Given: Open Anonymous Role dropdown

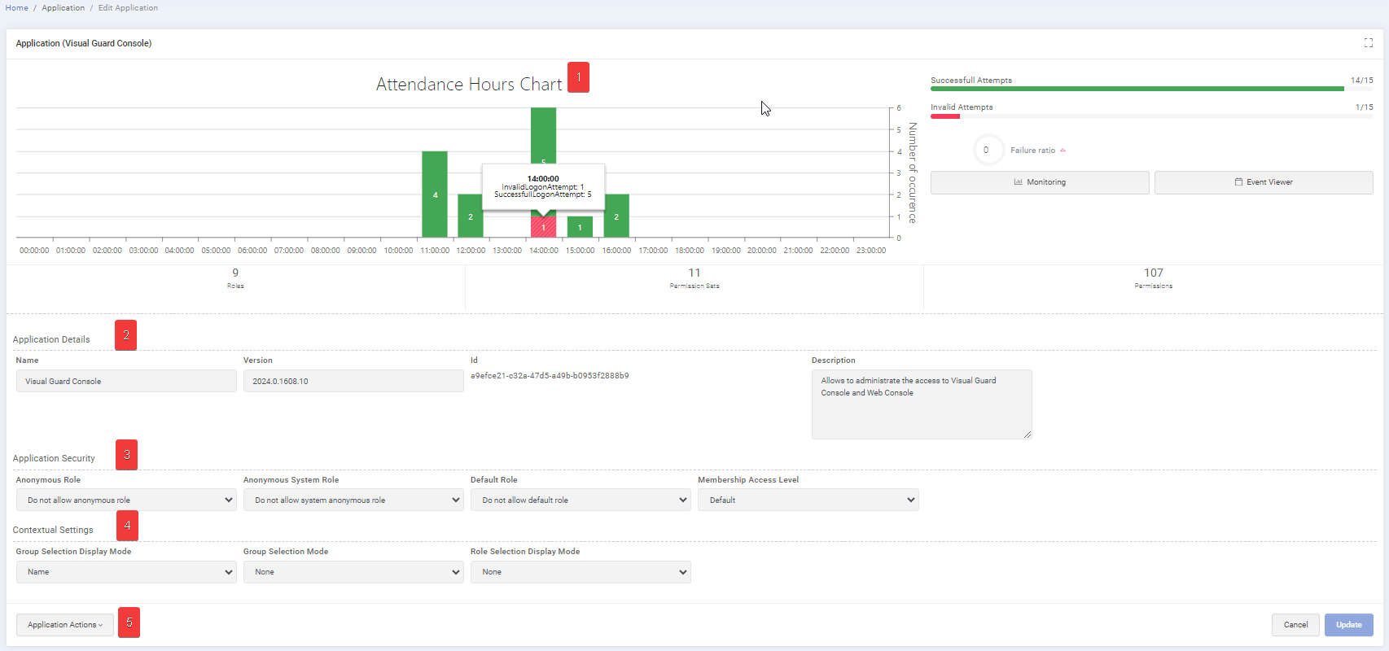Looking at the screenshot, I should pyautogui.click(x=126, y=500).
